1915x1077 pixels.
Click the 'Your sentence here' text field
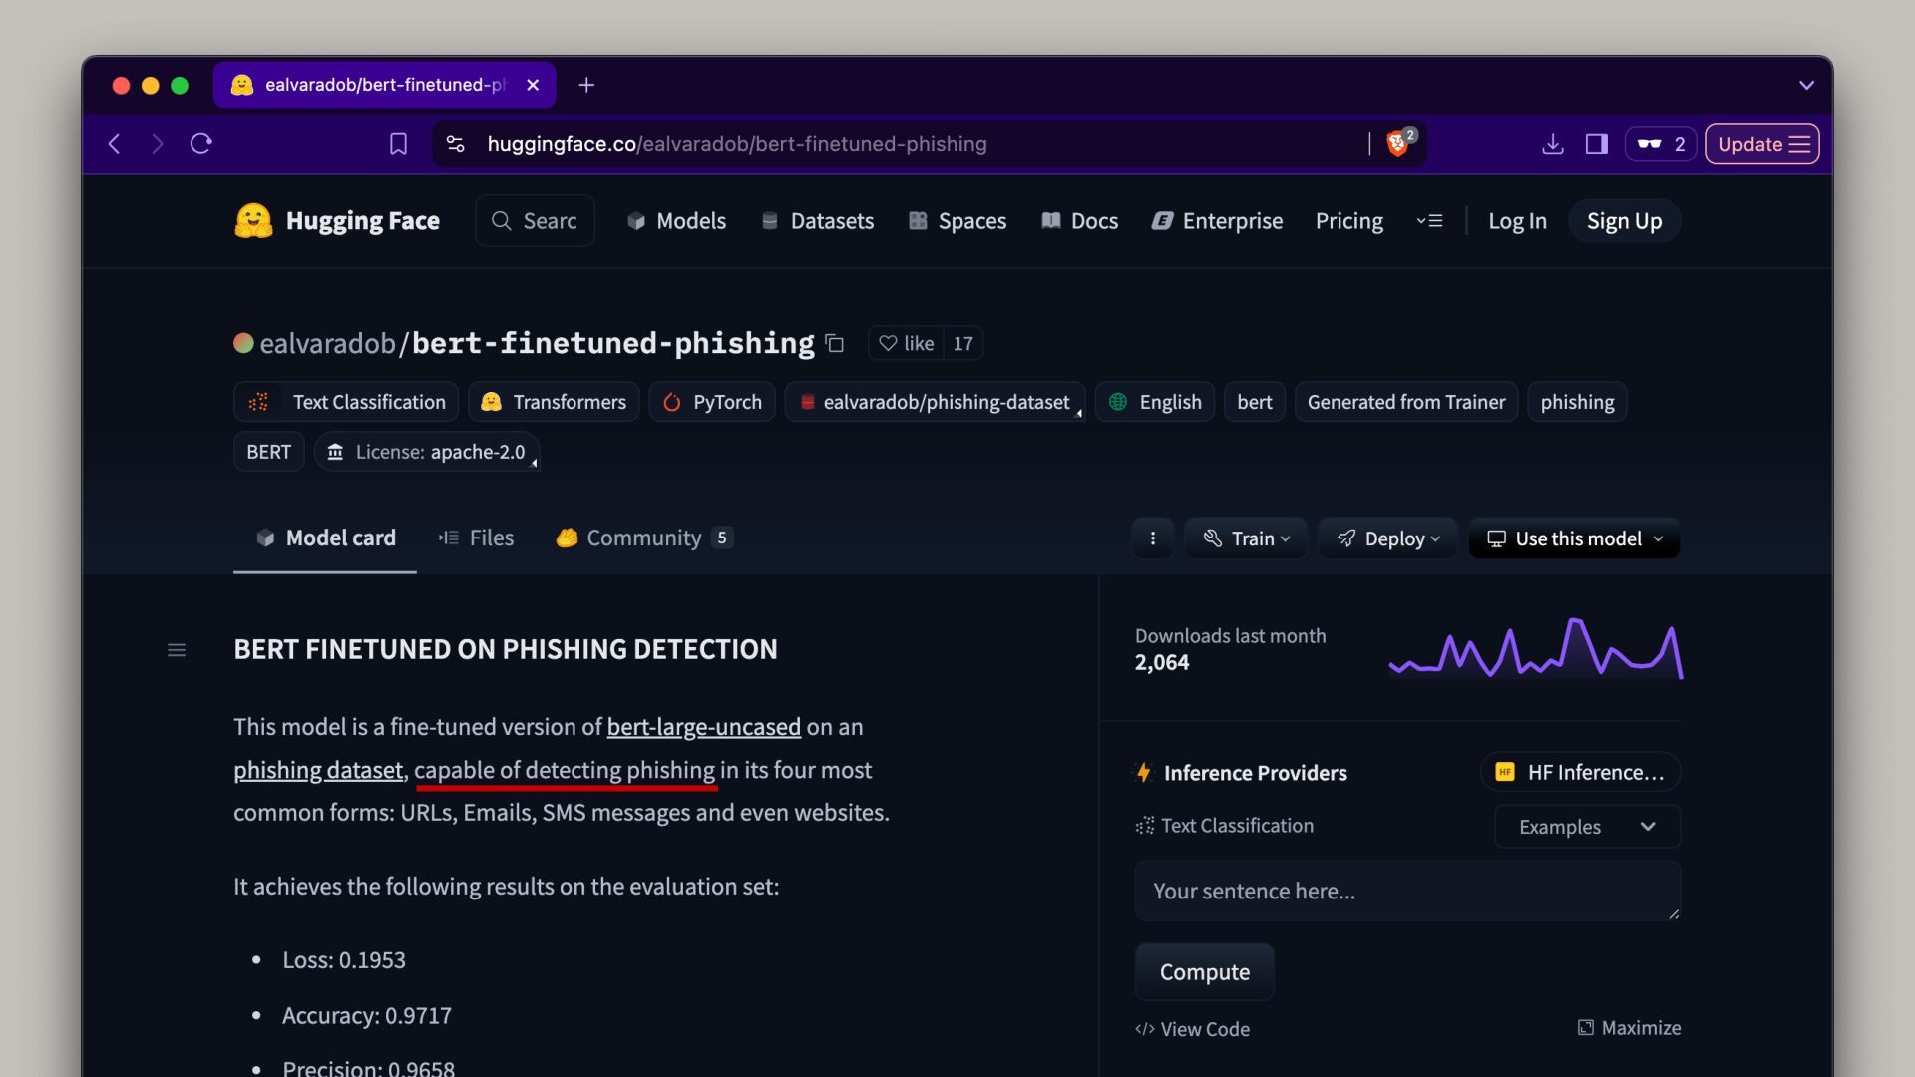click(x=1406, y=891)
